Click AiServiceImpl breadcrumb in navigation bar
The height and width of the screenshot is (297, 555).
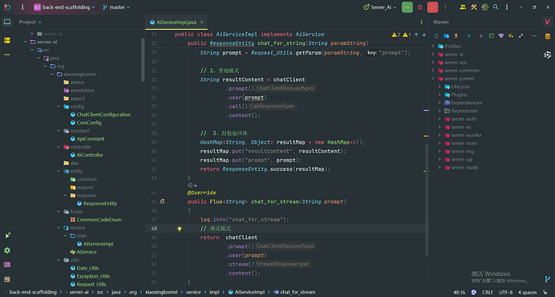click(x=246, y=292)
